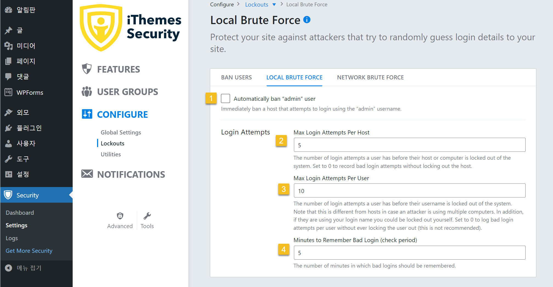Image resolution: width=553 pixels, height=287 pixels.
Task: Click the iThemes Security shield logo
Action: tap(101, 28)
